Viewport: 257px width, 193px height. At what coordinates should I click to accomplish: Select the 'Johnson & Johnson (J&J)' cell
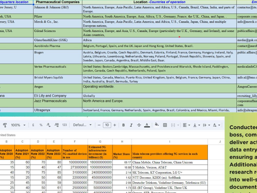click(x=58, y=9)
